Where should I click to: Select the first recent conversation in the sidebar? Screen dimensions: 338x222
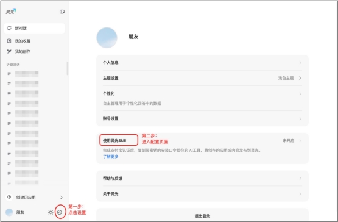coord(23,74)
